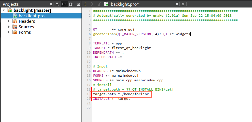Collapse the backlight [master] project node
Screen dimensions: 252x122
[x=3, y=10]
